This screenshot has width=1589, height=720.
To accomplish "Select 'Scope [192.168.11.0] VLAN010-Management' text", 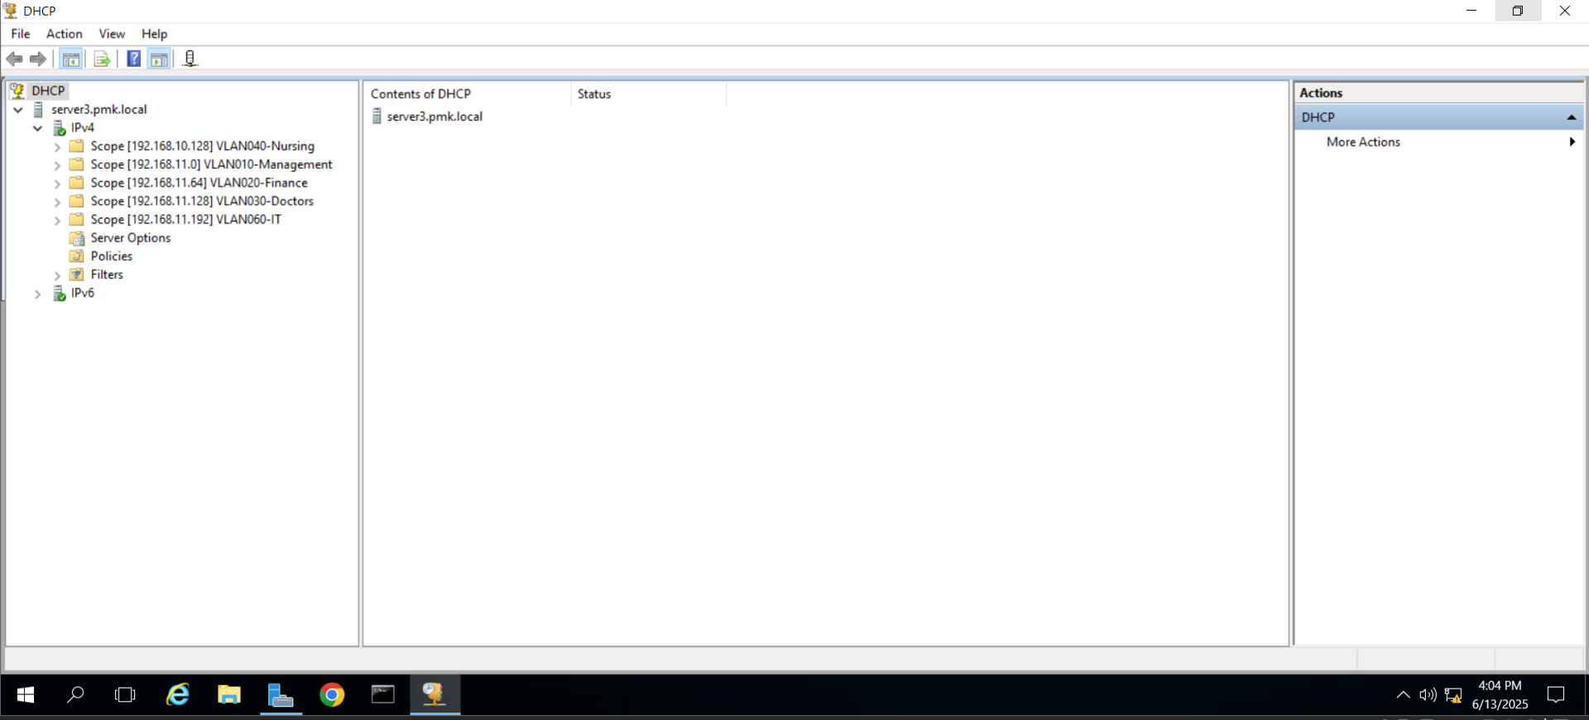I will click(211, 165).
